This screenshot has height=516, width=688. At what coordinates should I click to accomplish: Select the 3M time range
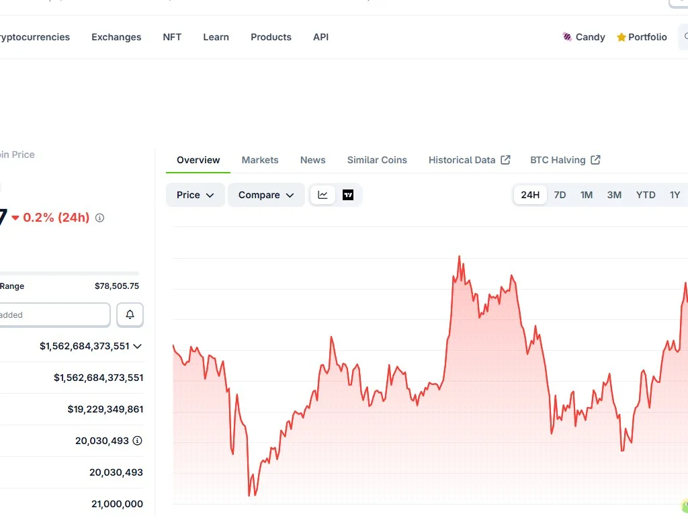point(614,195)
